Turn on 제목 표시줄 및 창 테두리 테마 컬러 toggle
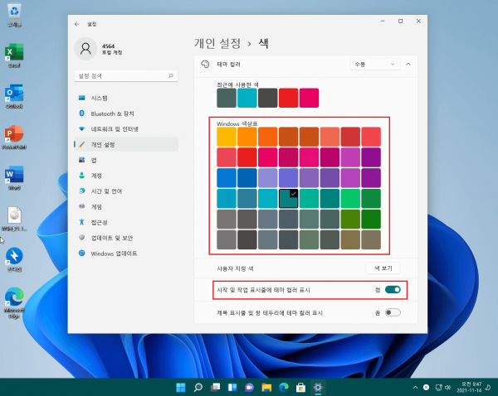498x396 pixels. click(x=393, y=312)
